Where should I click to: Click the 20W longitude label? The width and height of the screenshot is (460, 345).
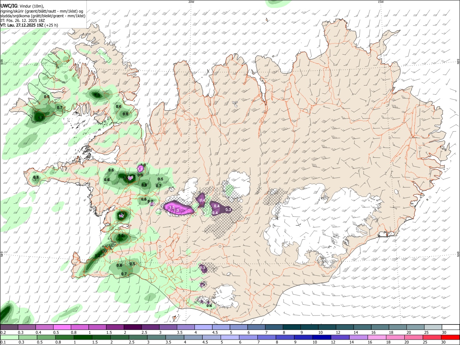(x=191, y=2)
